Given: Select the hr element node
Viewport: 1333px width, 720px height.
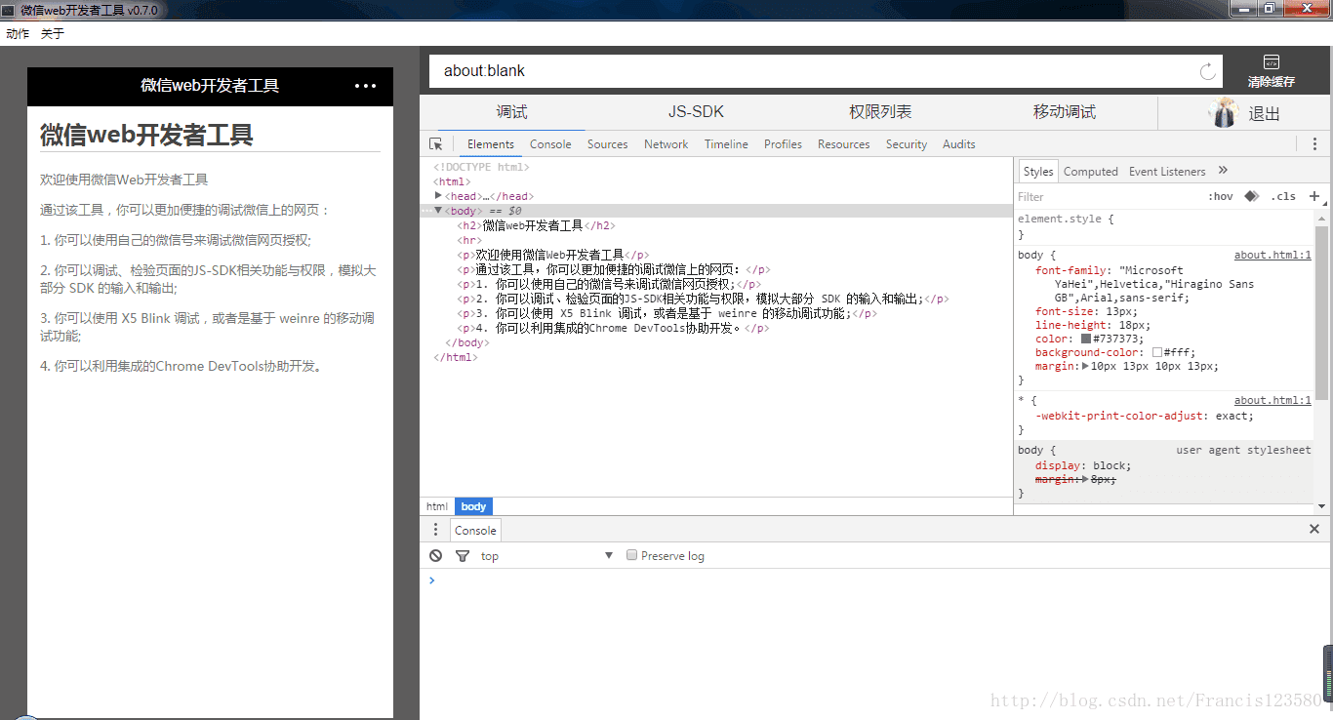Looking at the screenshot, I should coord(469,240).
